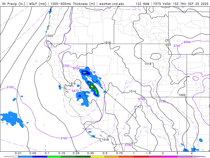Click the 'MSLP (mb)' header text
The height and width of the screenshot is (158, 210).
(x=38, y=4)
